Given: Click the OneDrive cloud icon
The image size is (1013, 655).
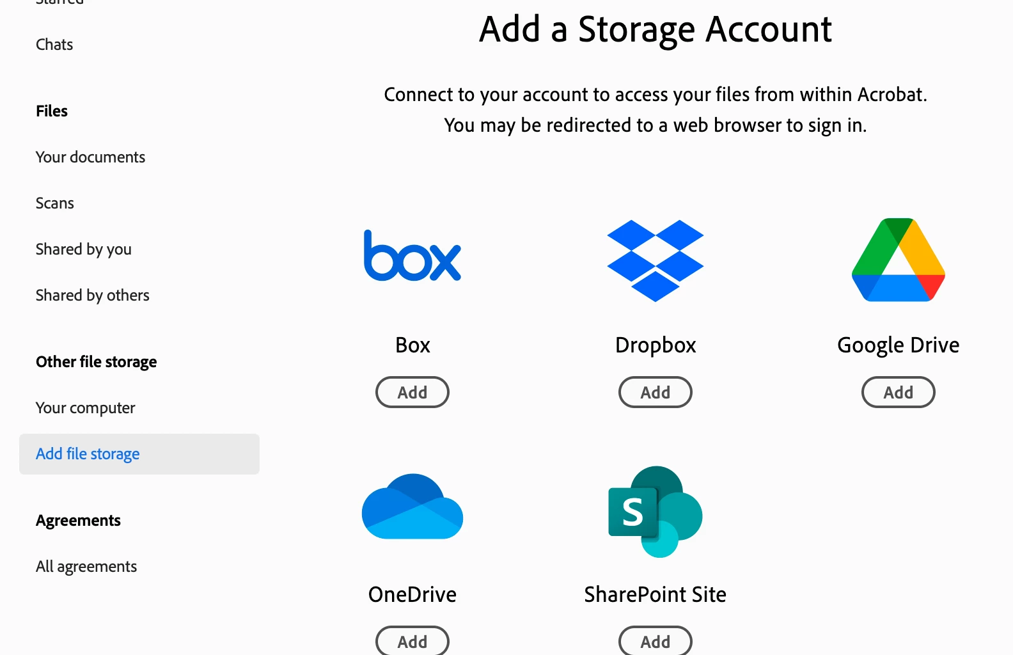Looking at the screenshot, I should [412, 507].
